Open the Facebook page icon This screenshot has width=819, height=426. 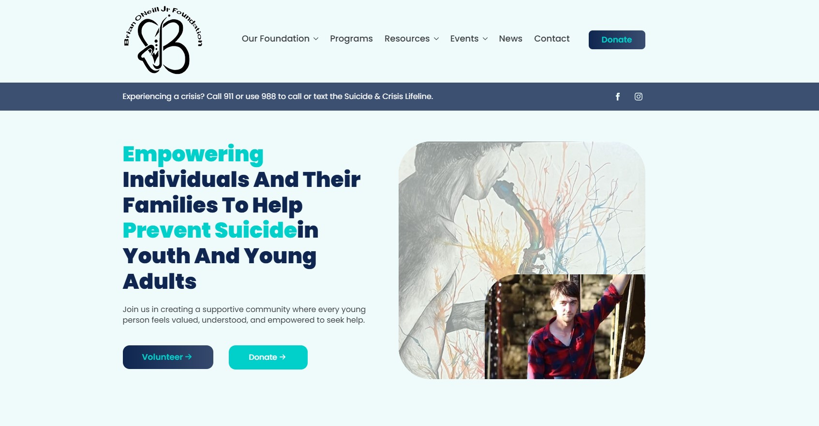coord(618,97)
